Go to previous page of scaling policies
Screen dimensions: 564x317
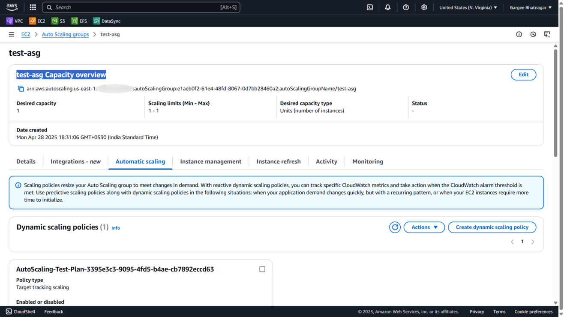512,242
